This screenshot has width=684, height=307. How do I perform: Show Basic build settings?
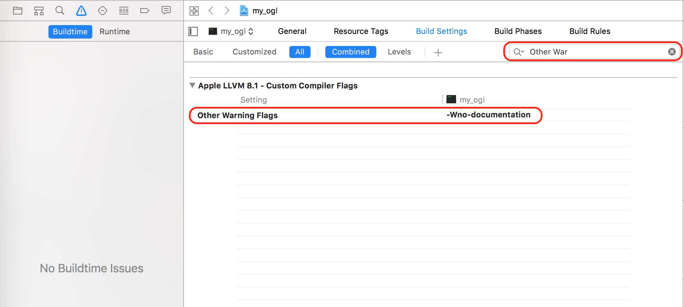pyautogui.click(x=203, y=52)
